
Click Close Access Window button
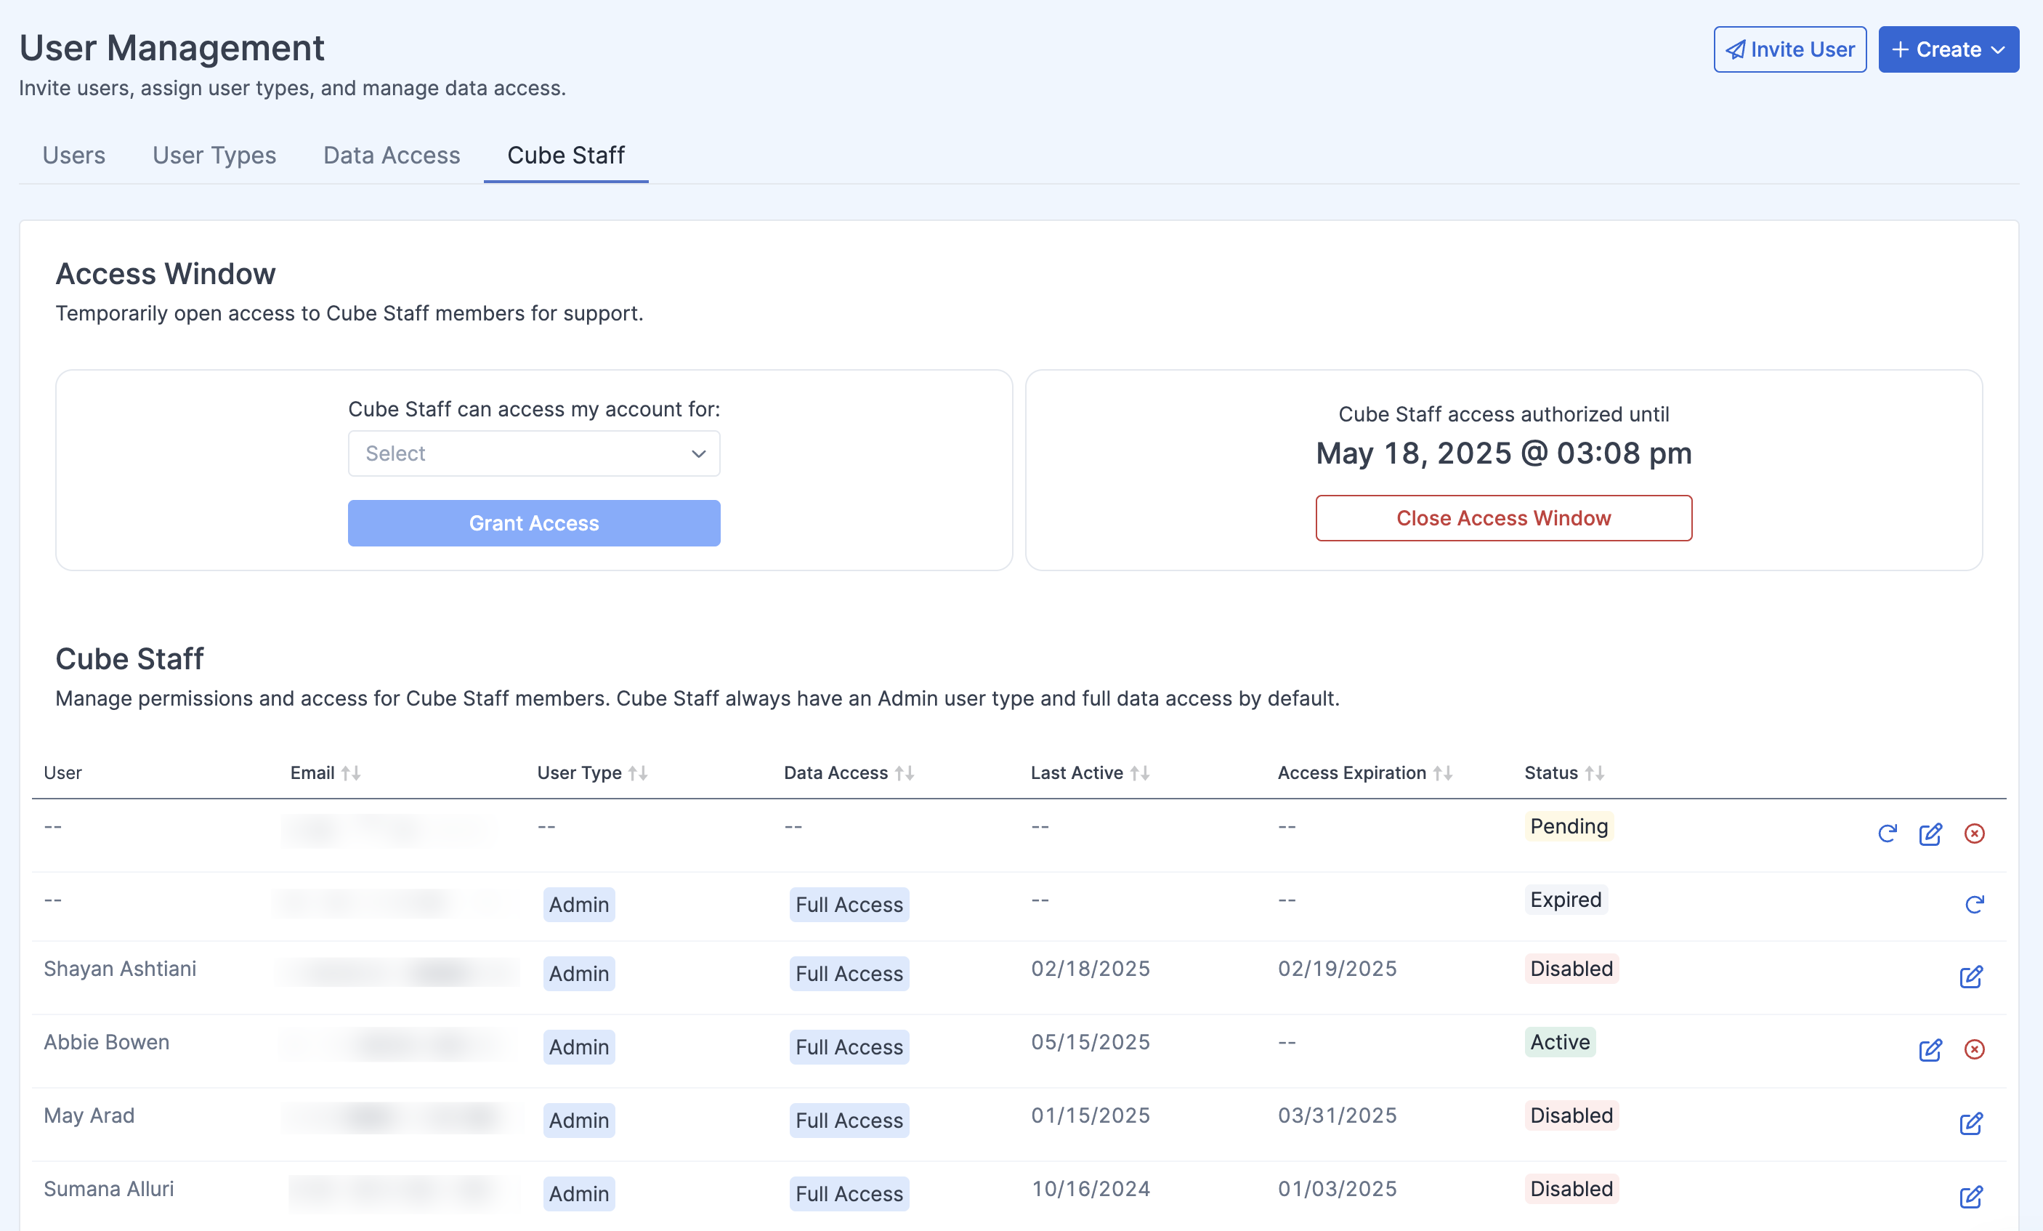1503,518
